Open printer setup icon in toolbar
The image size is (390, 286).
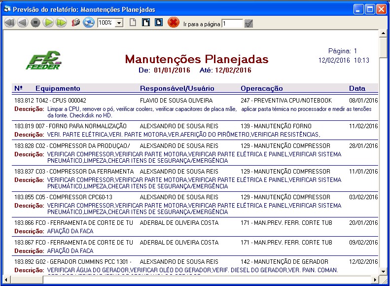(x=75, y=23)
